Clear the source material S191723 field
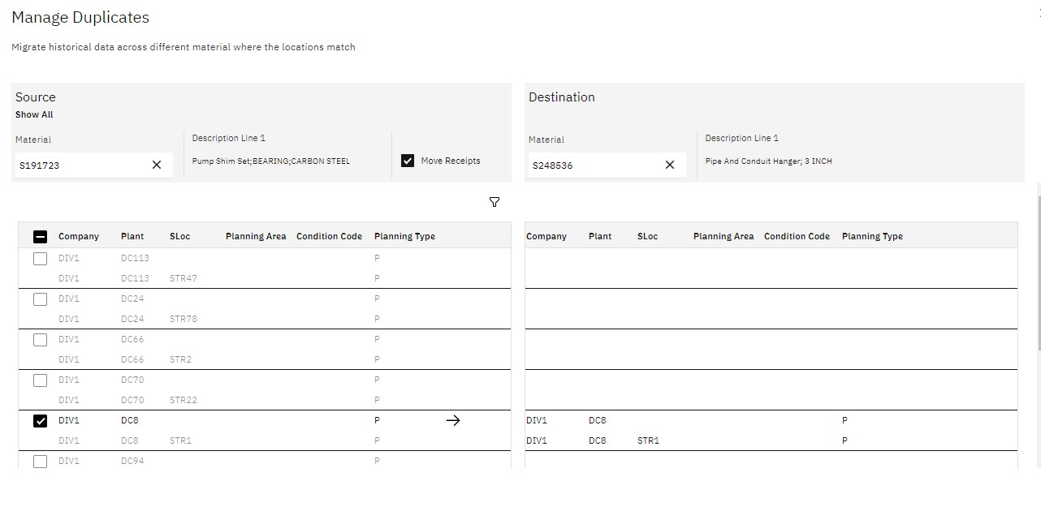This screenshot has height=507, width=1041. (157, 165)
